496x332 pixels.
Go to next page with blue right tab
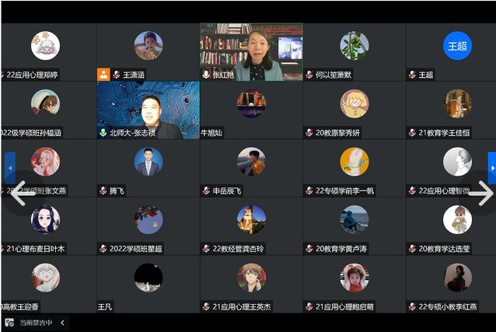click(x=492, y=168)
